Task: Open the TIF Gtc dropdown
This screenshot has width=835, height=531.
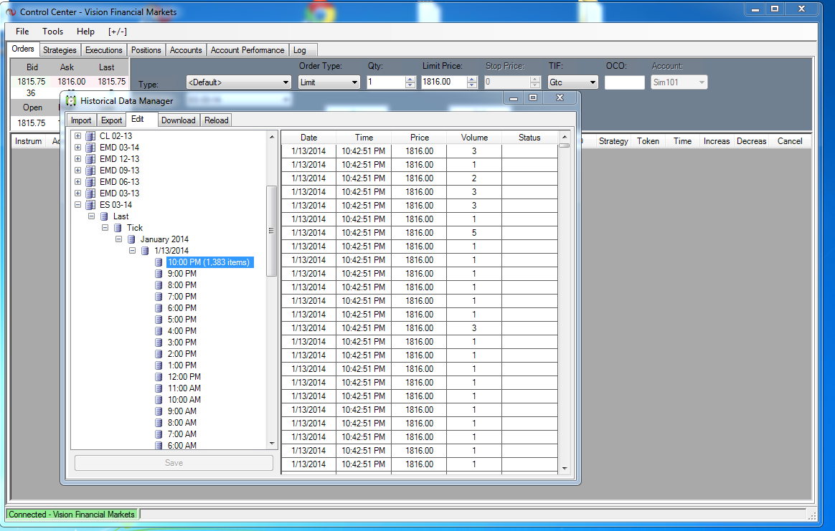Action: pyautogui.click(x=593, y=82)
